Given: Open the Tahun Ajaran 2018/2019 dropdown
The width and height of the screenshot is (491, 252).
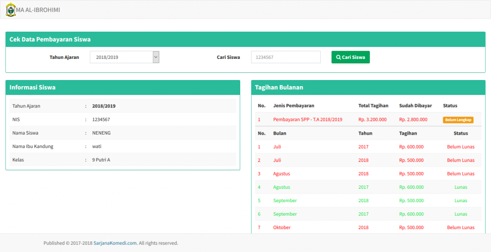Looking at the screenshot, I should coord(125,57).
